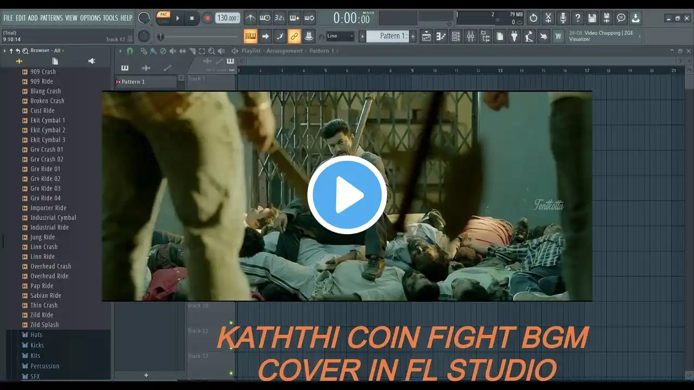Open the PATTERNS menu
This screenshot has width=694, height=390.
point(52,18)
